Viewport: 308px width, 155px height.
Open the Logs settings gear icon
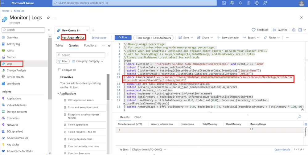[294, 30]
